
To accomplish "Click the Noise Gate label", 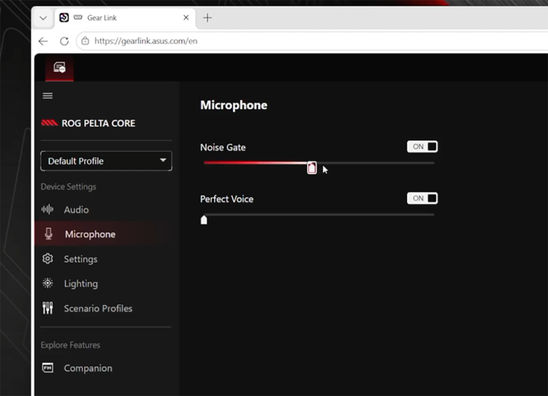I will click(x=223, y=147).
